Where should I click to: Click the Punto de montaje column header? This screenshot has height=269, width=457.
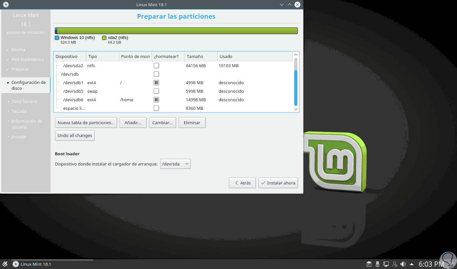tap(135, 57)
